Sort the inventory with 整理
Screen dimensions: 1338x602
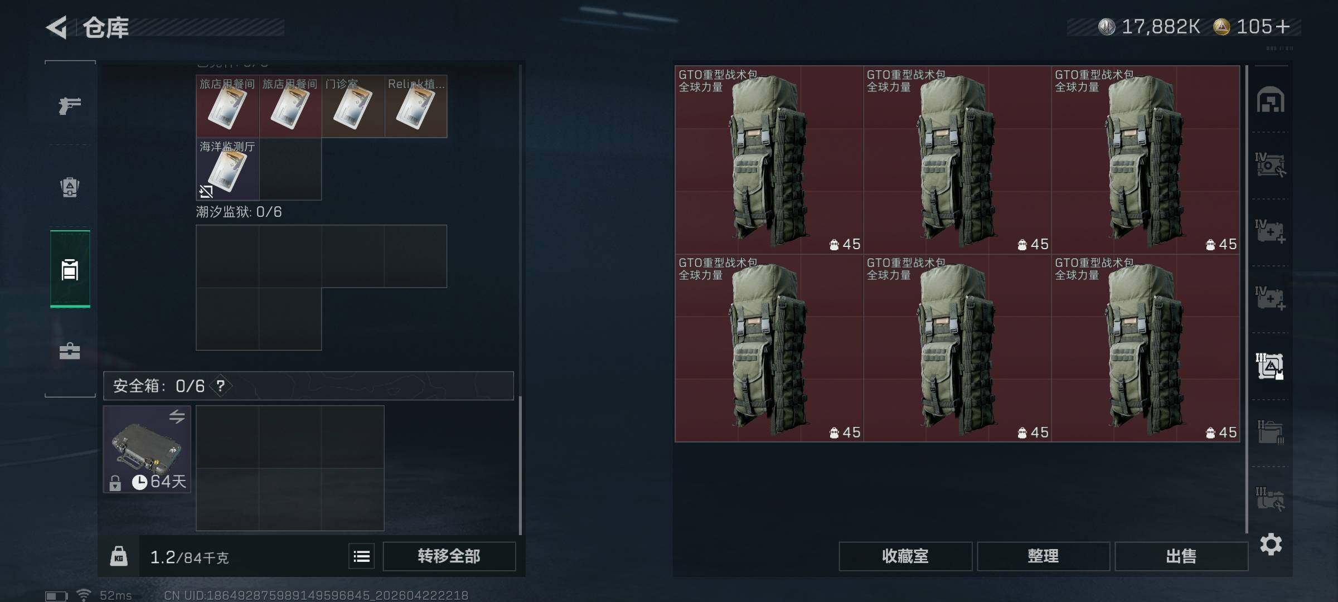point(1043,556)
